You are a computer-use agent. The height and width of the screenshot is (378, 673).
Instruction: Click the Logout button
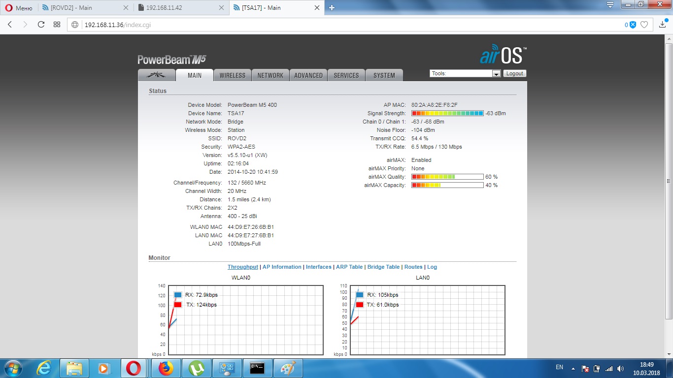click(x=515, y=73)
